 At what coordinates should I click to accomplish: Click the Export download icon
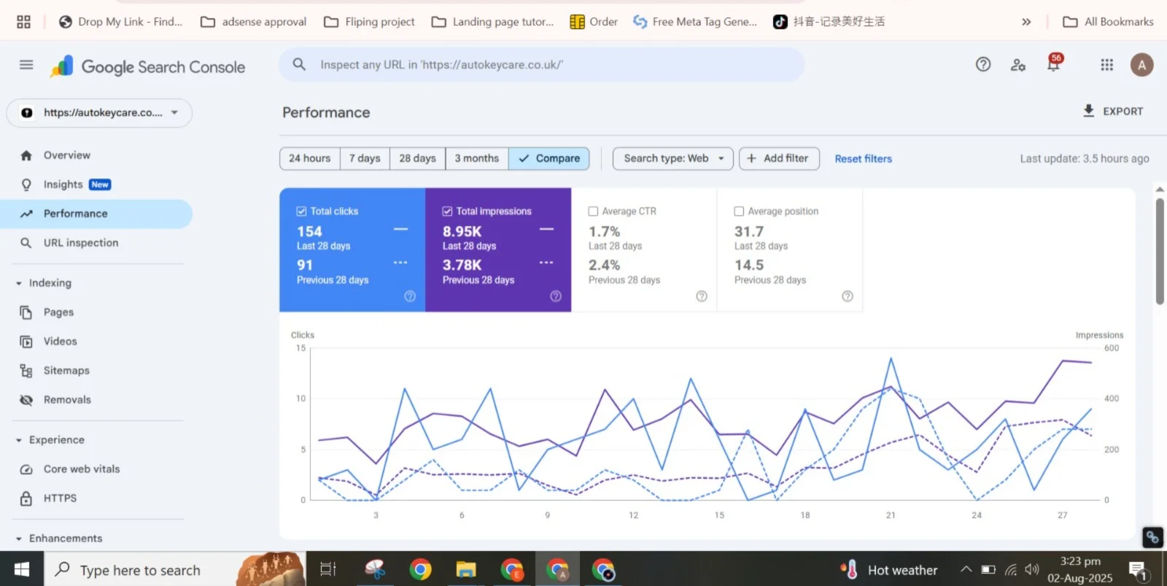[x=1088, y=111]
